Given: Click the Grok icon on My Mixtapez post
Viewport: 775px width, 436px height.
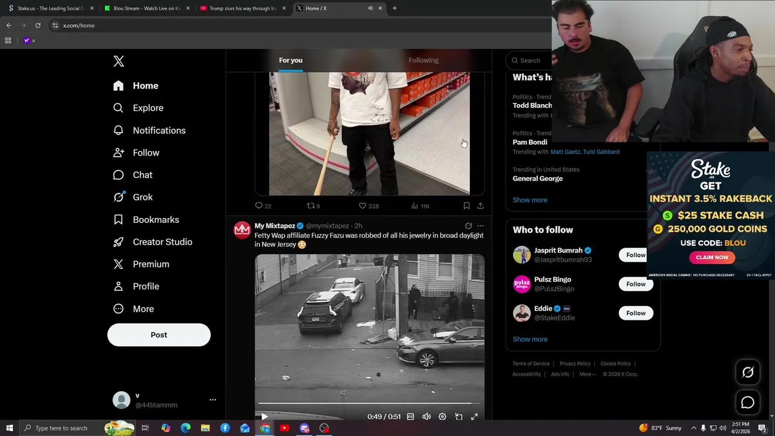Looking at the screenshot, I should 468,226.
